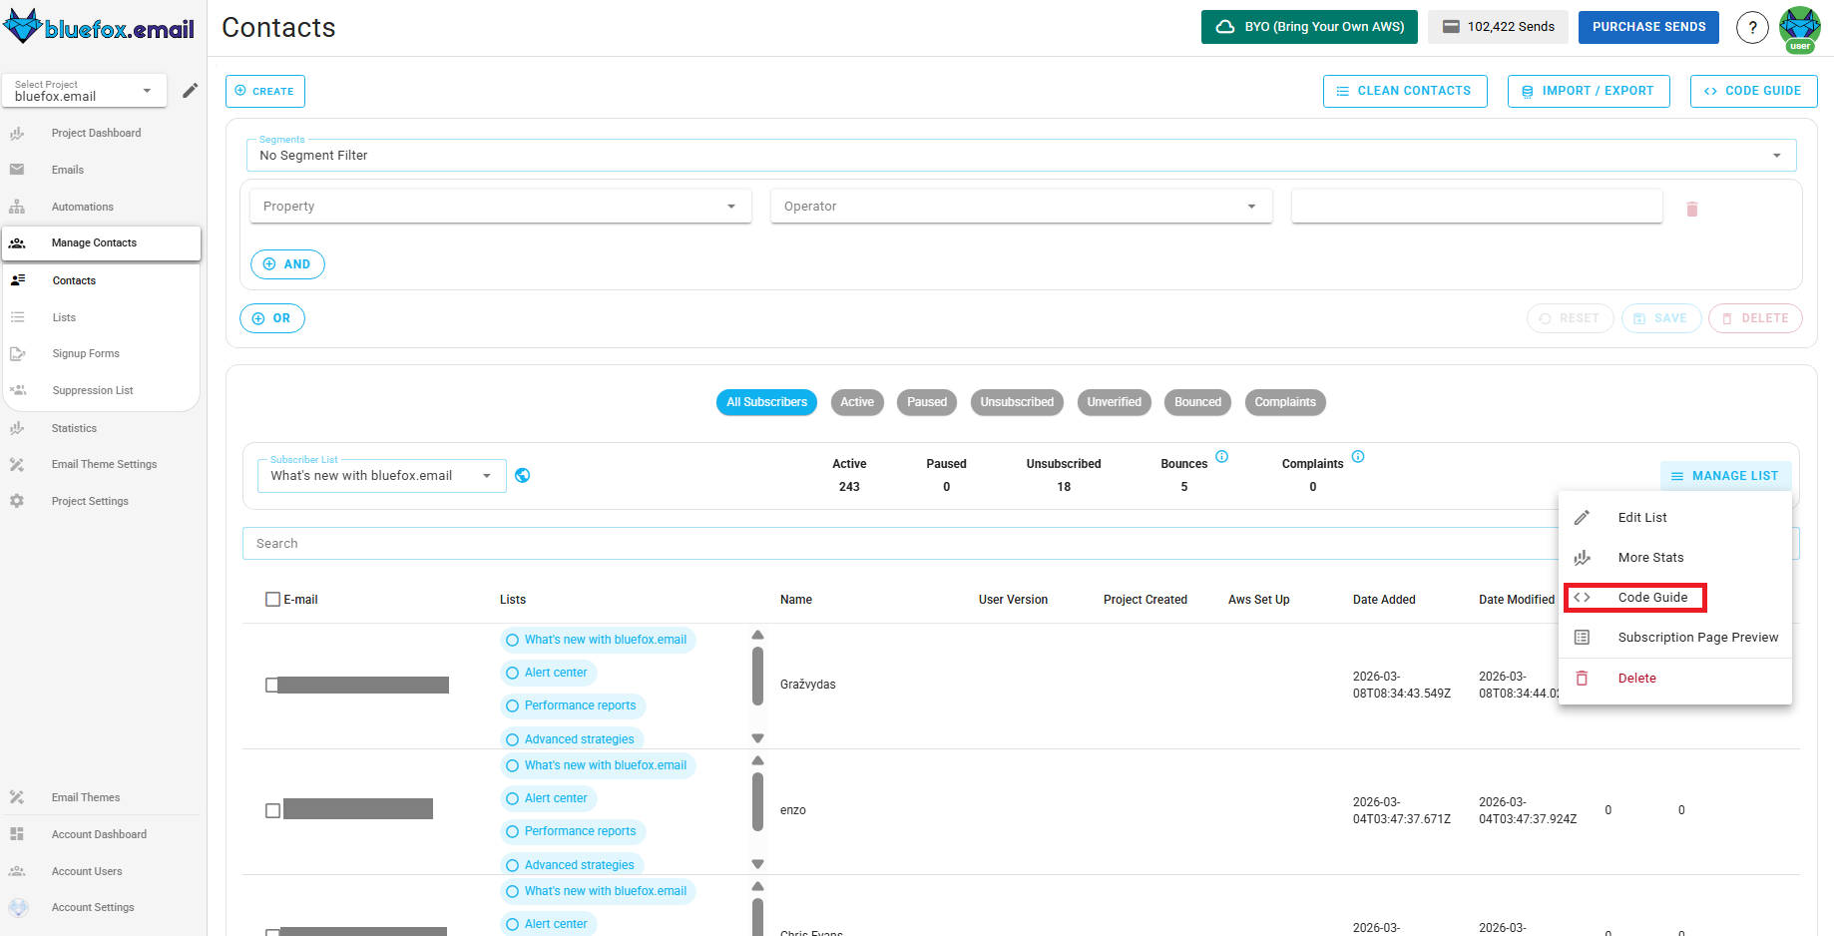
Task: Click the Bounces info icon
Action: point(1221,457)
